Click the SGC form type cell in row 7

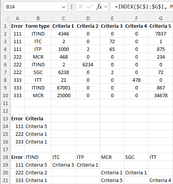coord(38,73)
